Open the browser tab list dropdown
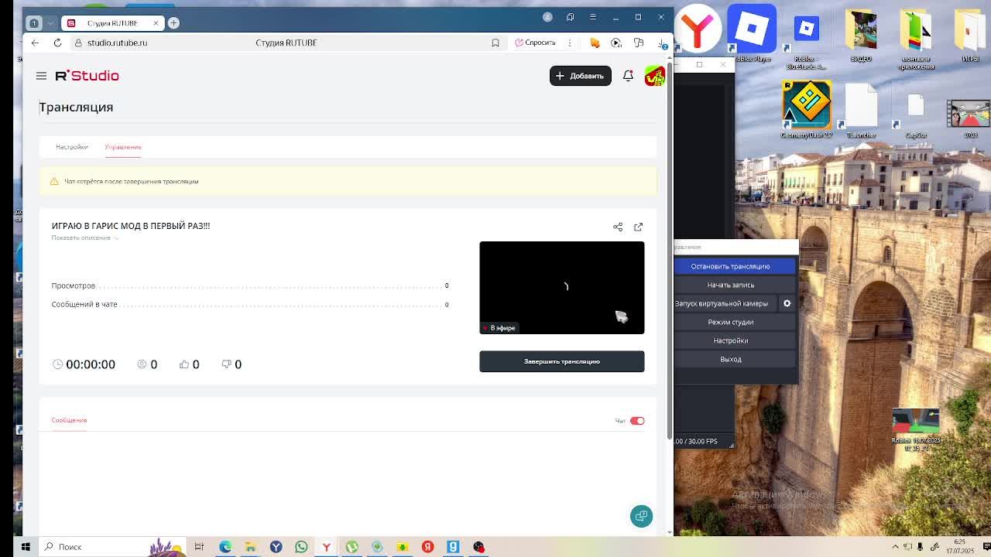 coord(52,23)
